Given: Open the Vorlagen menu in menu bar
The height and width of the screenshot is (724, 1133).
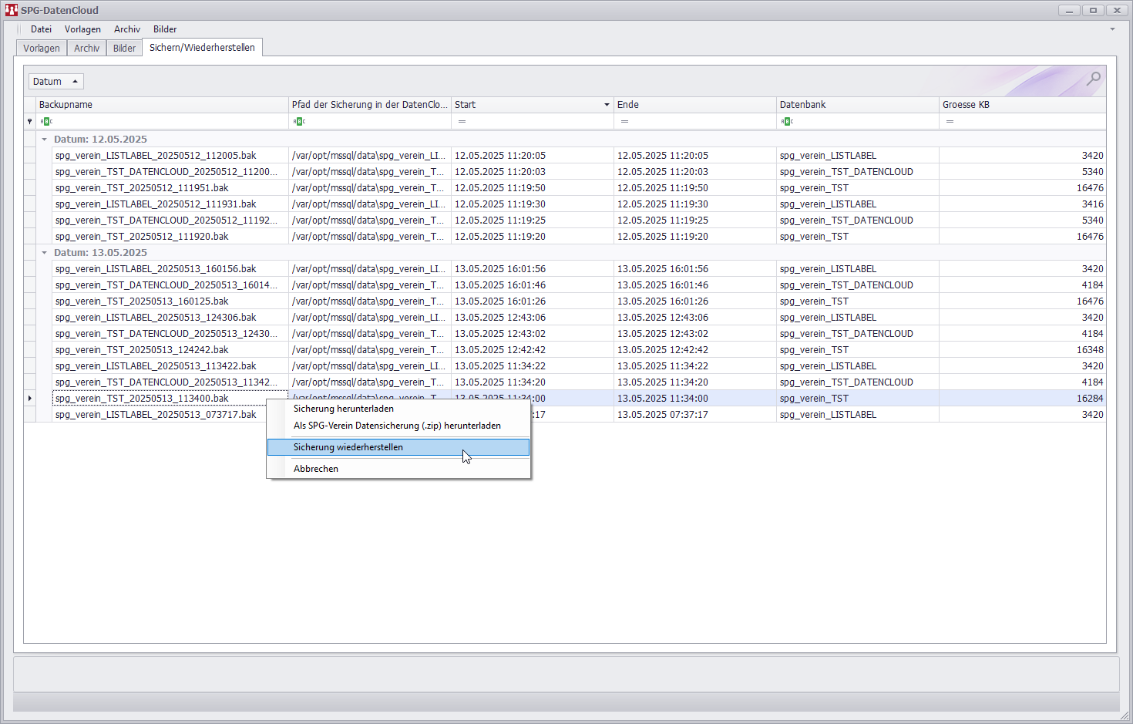Looking at the screenshot, I should (82, 29).
